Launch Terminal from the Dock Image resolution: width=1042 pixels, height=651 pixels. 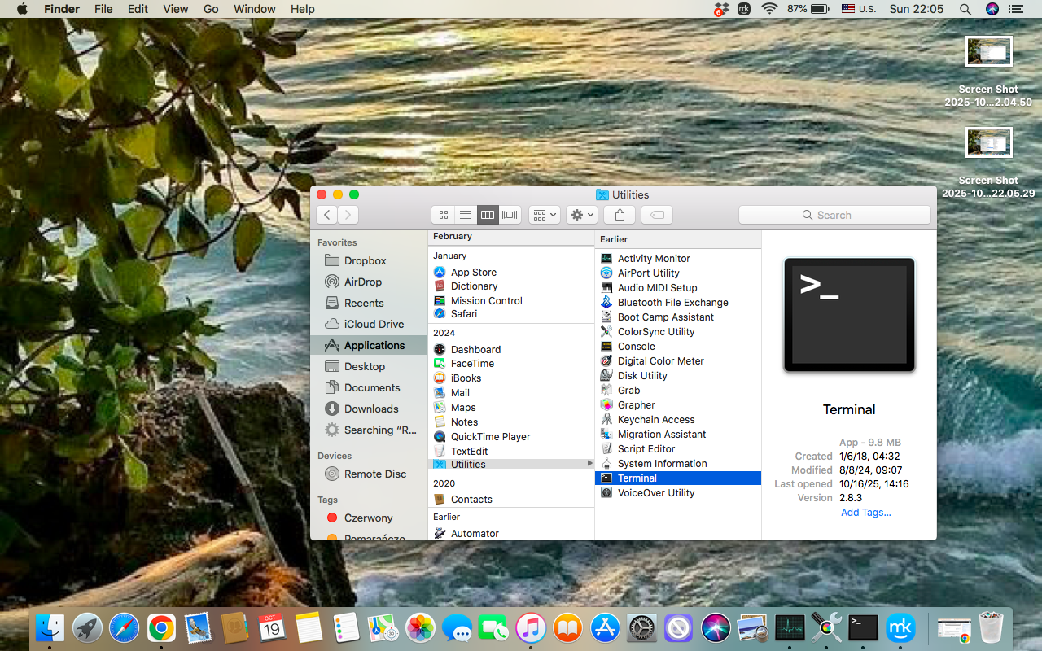coord(863,627)
